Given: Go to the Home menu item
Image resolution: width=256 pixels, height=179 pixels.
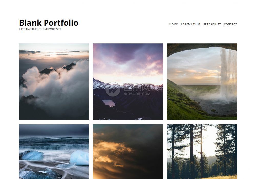Looking at the screenshot, I should click(174, 24).
